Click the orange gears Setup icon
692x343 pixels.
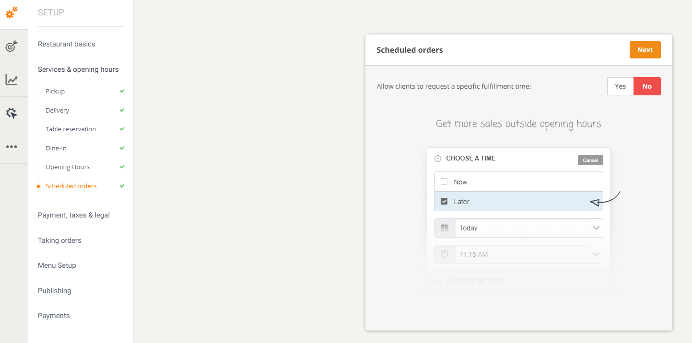point(12,13)
